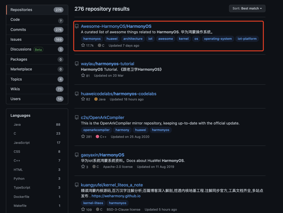Click the iot-platform topic tag
283x213 pixels.
tap(247, 39)
